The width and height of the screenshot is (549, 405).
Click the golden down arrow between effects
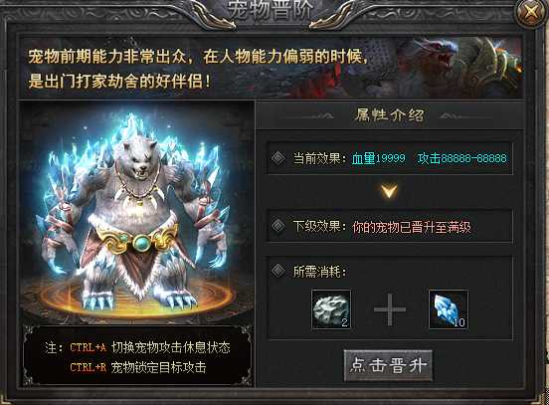point(389,191)
